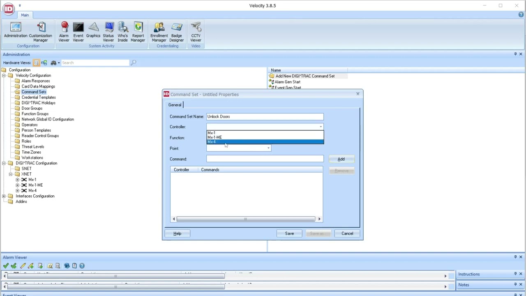Open Help in the Command Set dialog

[177, 234]
